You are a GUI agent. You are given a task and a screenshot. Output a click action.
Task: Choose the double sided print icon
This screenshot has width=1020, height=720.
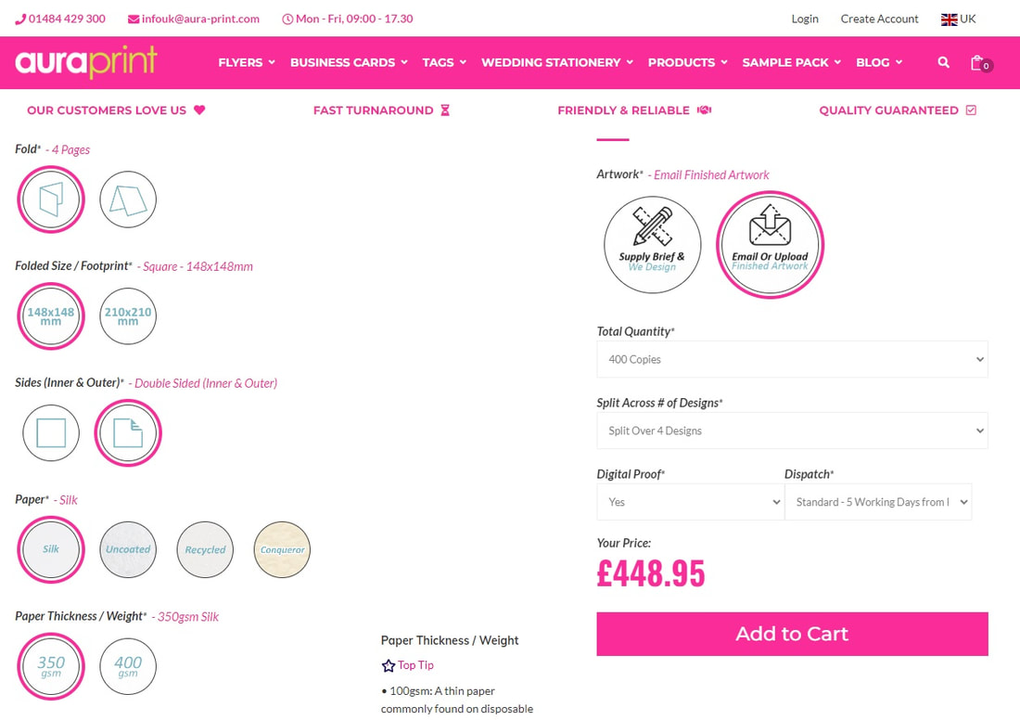128,433
